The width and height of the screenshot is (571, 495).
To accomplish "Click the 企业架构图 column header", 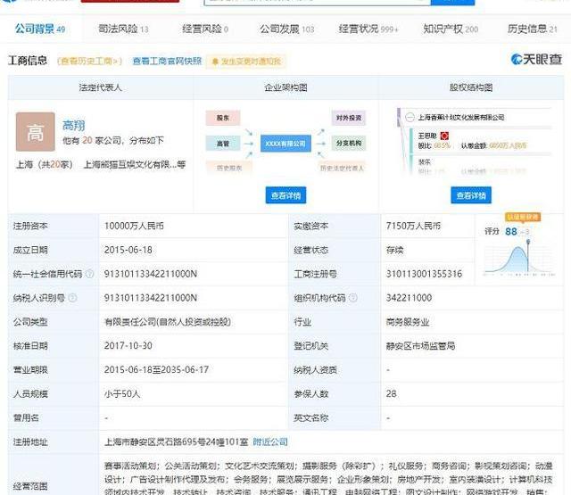I will 285,87.
